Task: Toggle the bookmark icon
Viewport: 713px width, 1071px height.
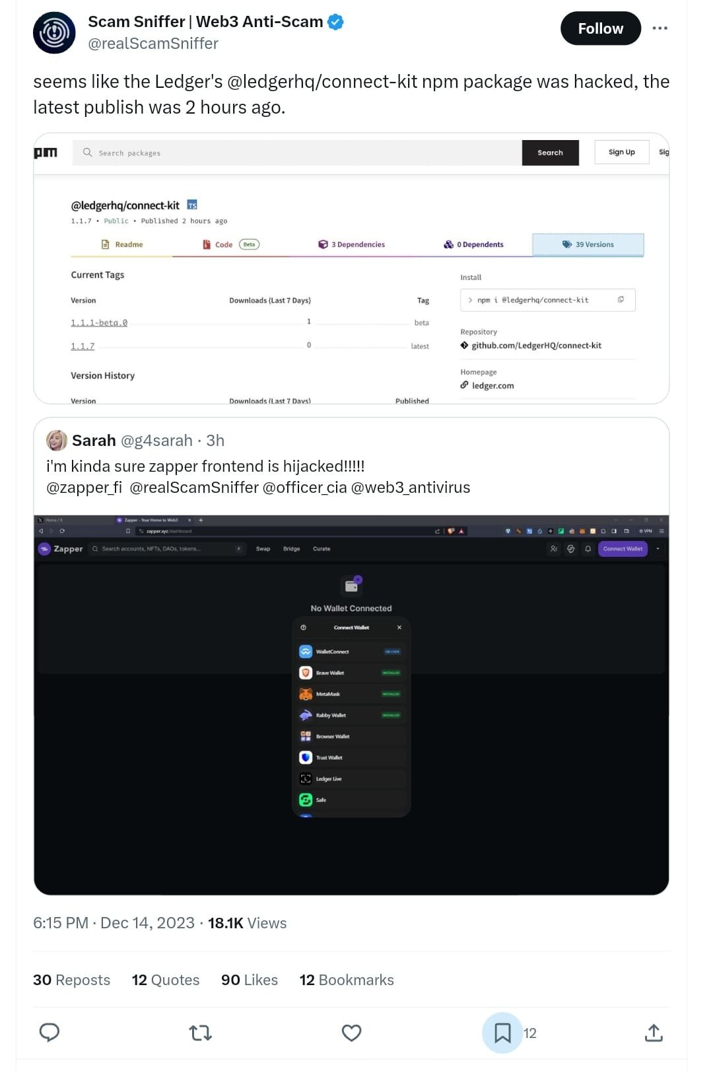Action: click(502, 1033)
